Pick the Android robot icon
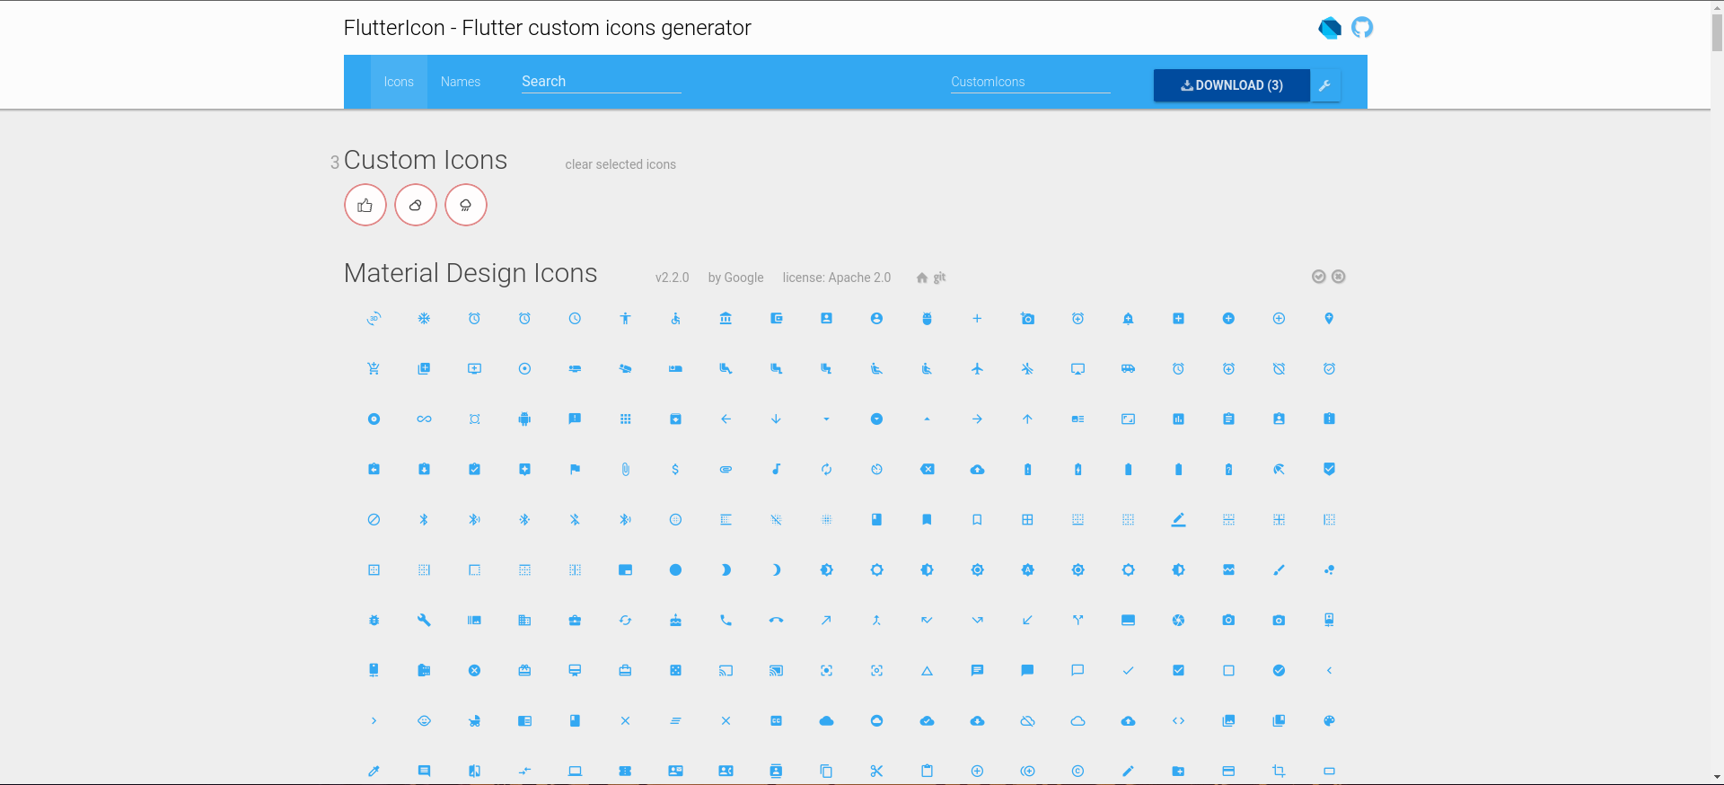The height and width of the screenshot is (785, 1724). 524,419
